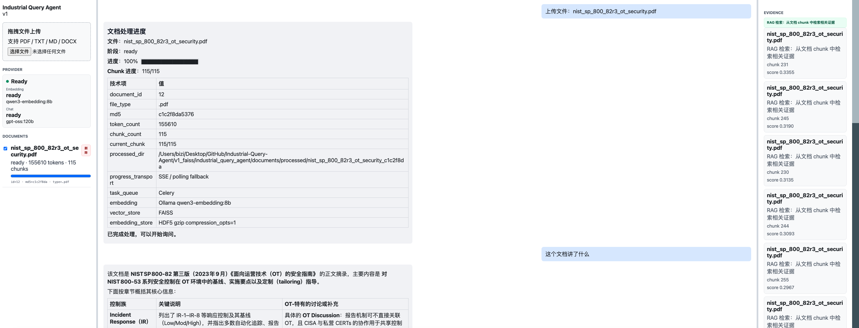This screenshot has height=328, width=859.
Task: Click the page vertical scrollbar on the right
Action: click(855, 61)
